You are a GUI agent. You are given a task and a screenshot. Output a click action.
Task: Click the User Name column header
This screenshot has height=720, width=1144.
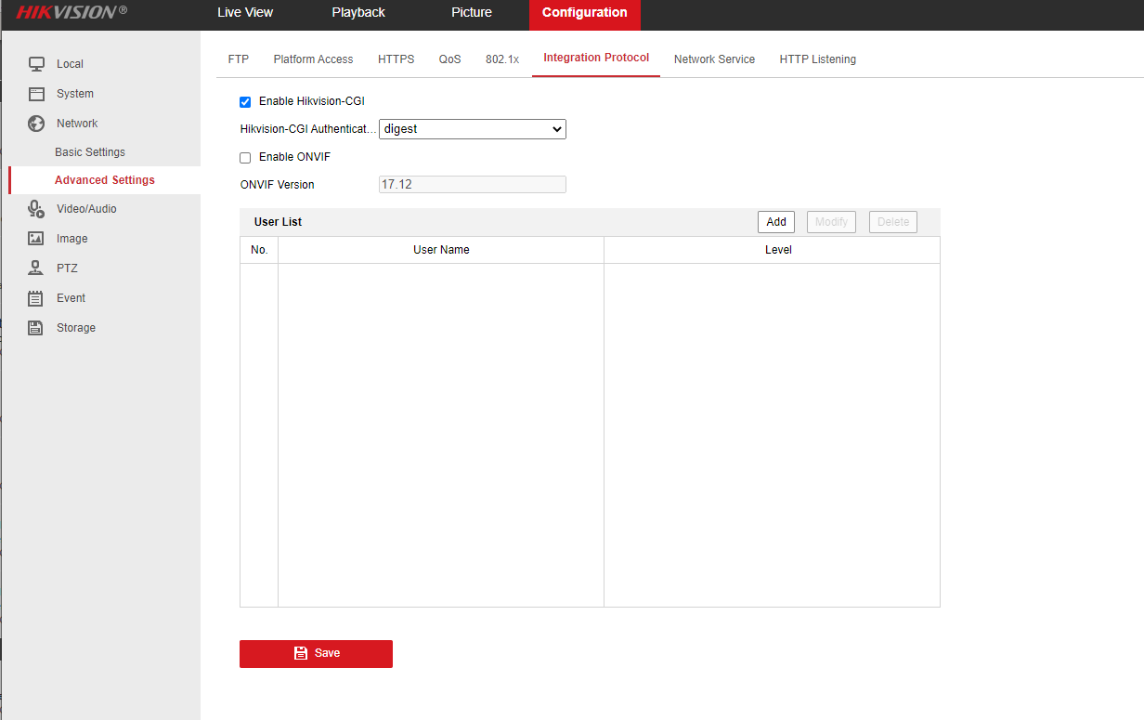click(x=441, y=250)
